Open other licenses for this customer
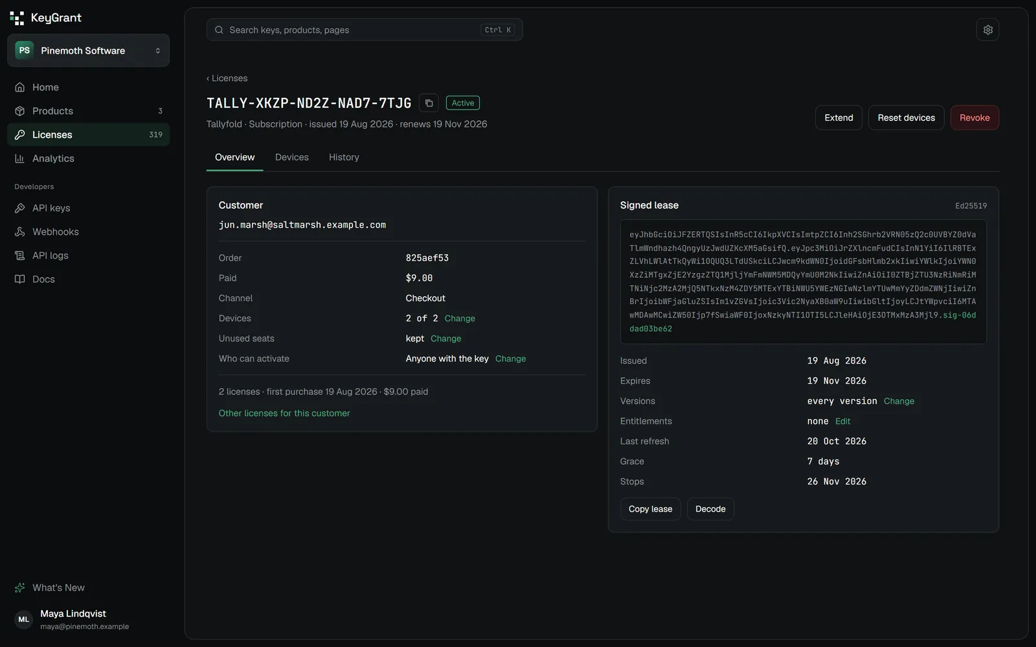The image size is (1036, 647). pyautogui.click(x=284, y=413)
